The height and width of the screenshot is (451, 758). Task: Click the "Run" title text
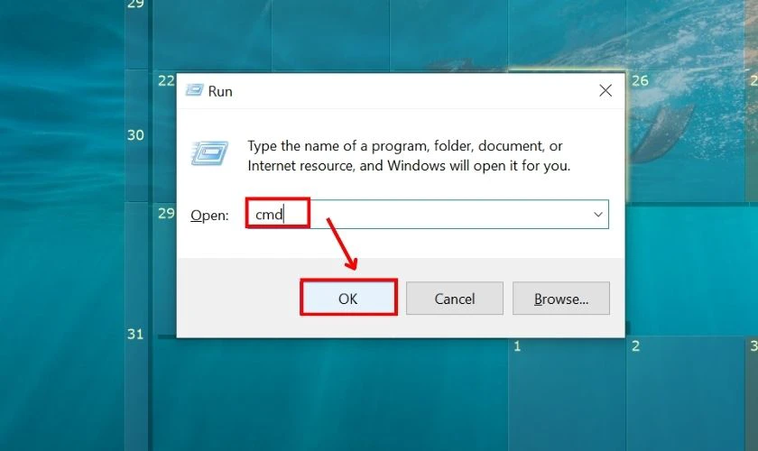coord(220,91)
